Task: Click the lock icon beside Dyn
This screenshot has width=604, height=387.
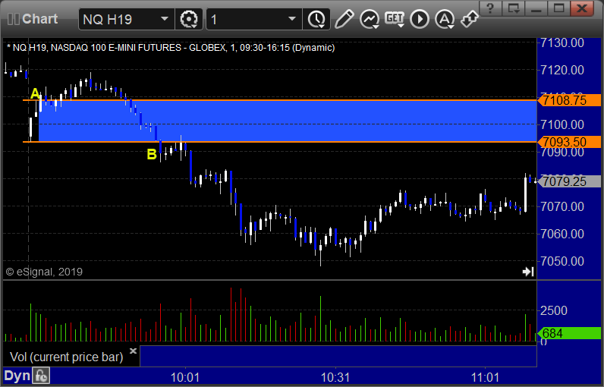Action: [x=41, y=376]
